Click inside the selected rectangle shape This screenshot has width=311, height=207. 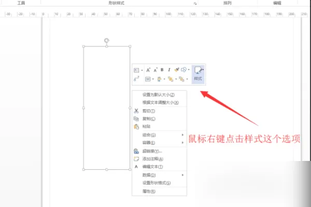(107, 108)
